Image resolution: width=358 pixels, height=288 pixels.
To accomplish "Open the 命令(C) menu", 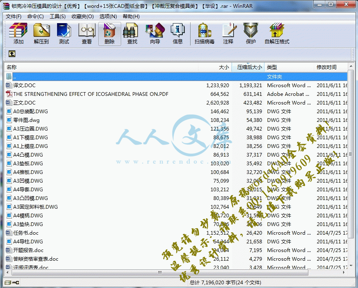I will [36, 17].
